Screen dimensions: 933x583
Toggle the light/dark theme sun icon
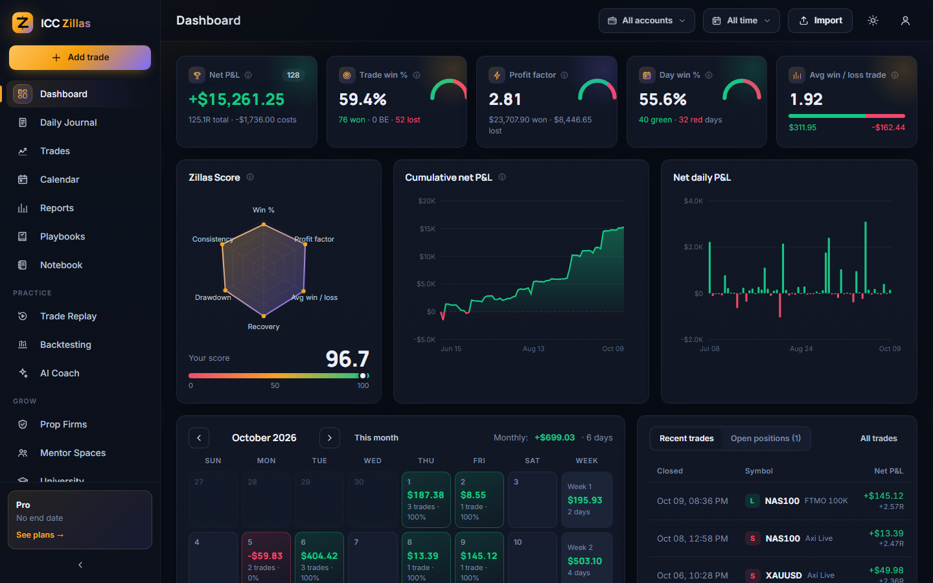point(873,21)
